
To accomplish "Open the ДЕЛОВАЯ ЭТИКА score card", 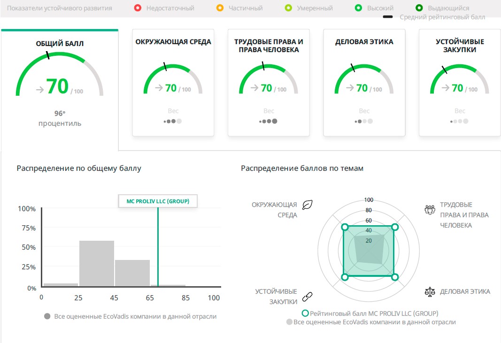I will point(364,82).
